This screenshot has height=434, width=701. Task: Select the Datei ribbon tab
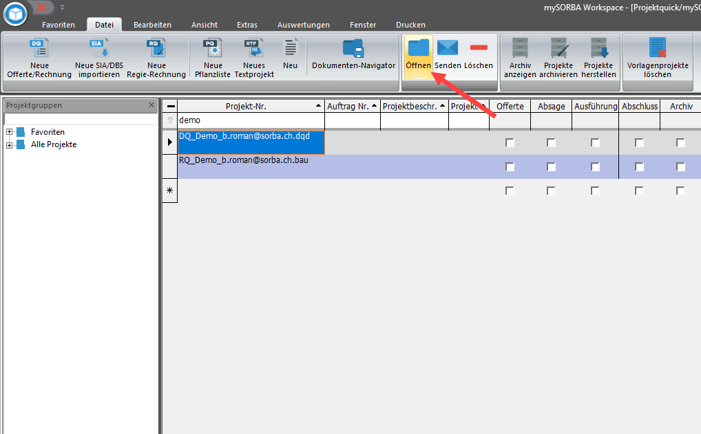pyautogui.click(x=104, y=25)
